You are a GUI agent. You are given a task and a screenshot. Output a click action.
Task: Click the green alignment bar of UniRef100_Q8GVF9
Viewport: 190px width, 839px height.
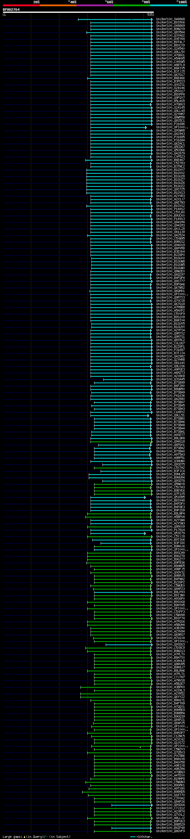[123, 831]
